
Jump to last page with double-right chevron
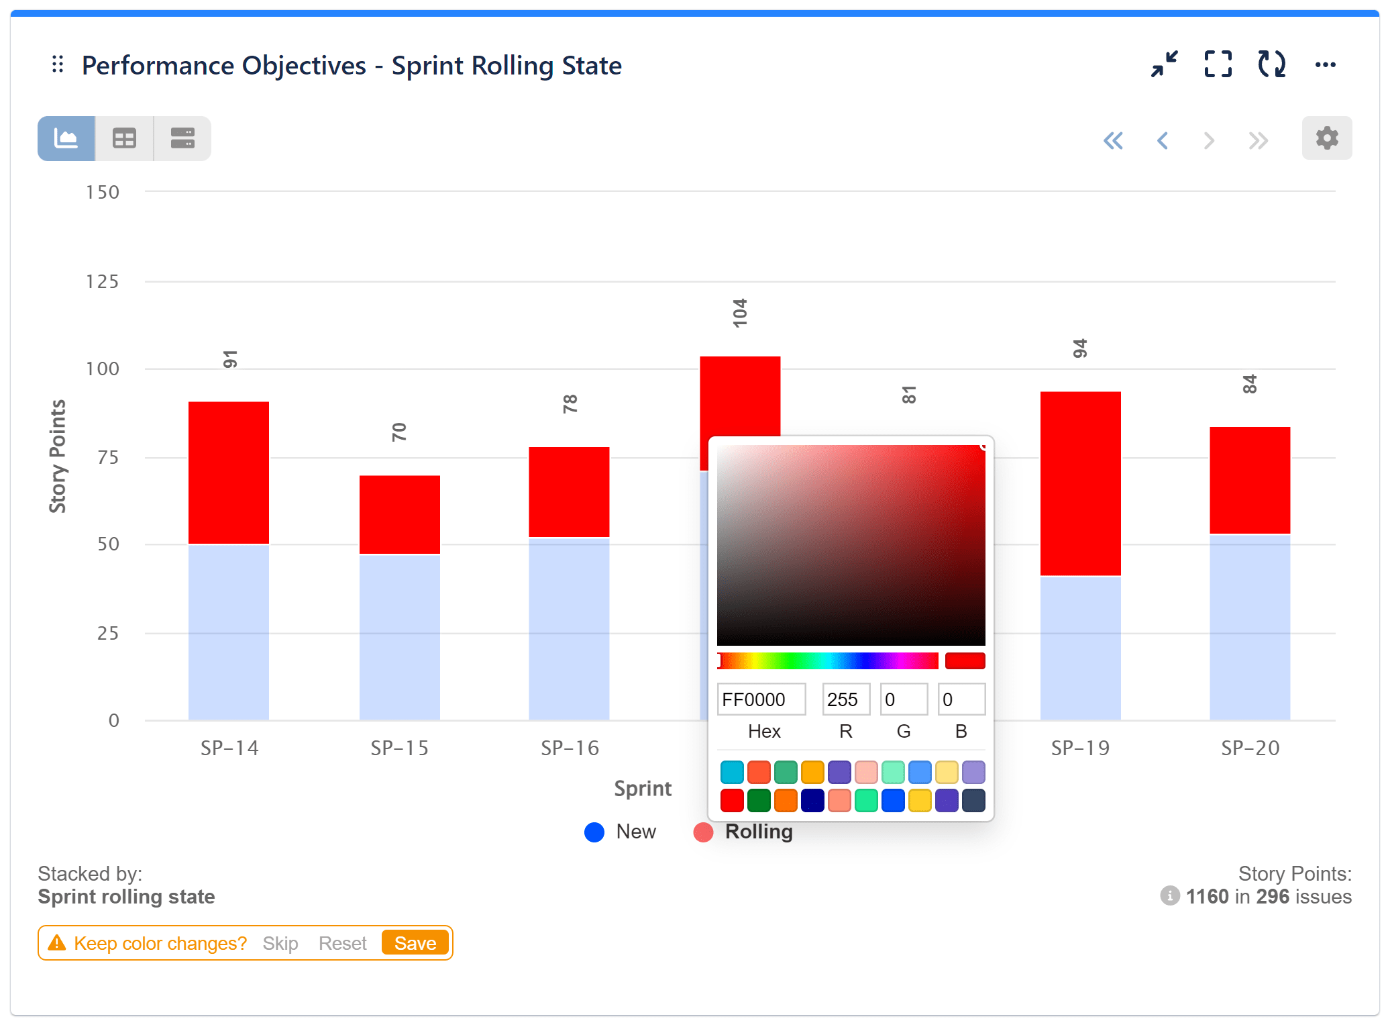click(1257, 140)
